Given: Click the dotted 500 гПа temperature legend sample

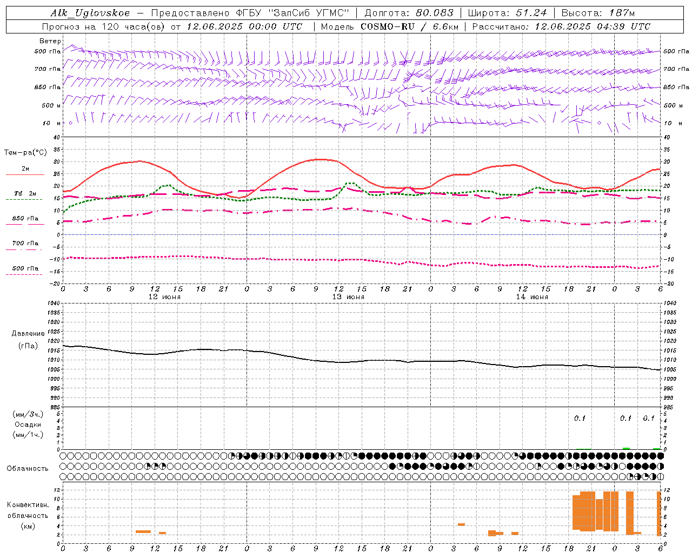Looking at the screenshot, I should (x=24, y=274).
